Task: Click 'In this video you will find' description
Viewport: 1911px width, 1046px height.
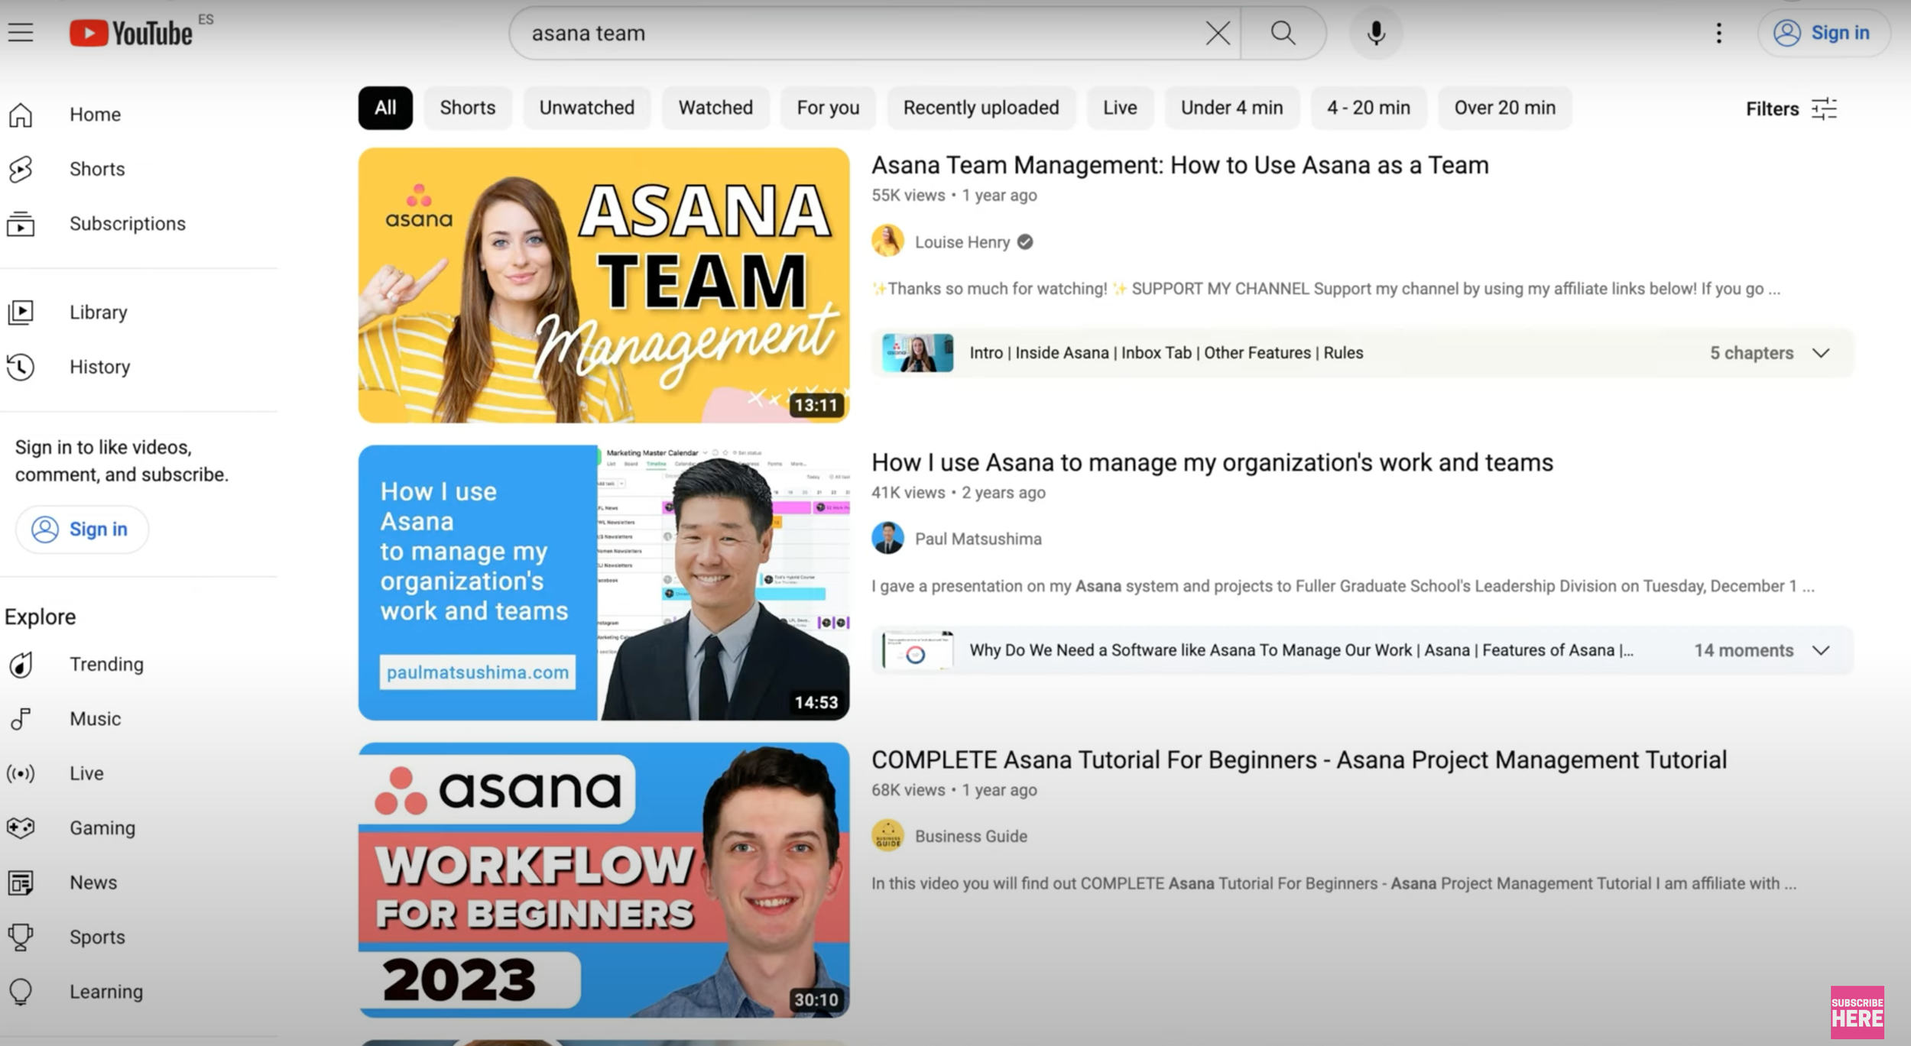Action: point(1334,883)
